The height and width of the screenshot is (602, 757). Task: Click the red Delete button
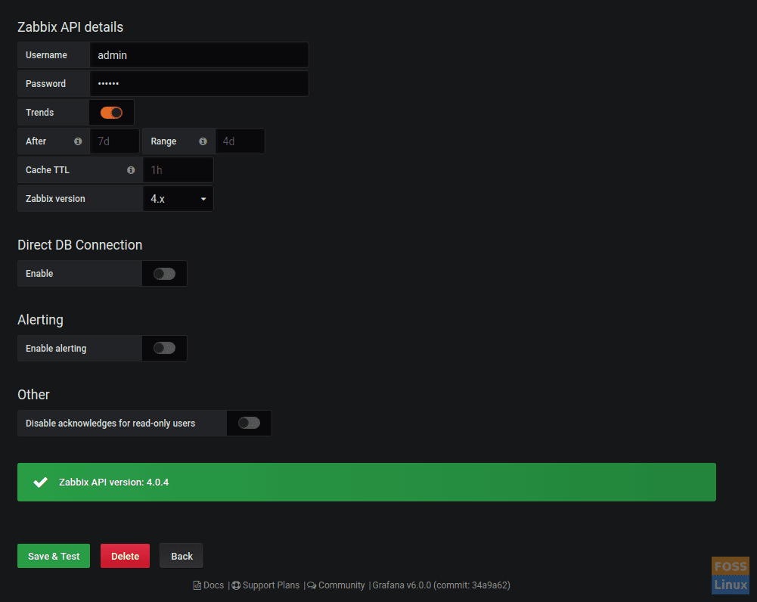click(125, 556)
